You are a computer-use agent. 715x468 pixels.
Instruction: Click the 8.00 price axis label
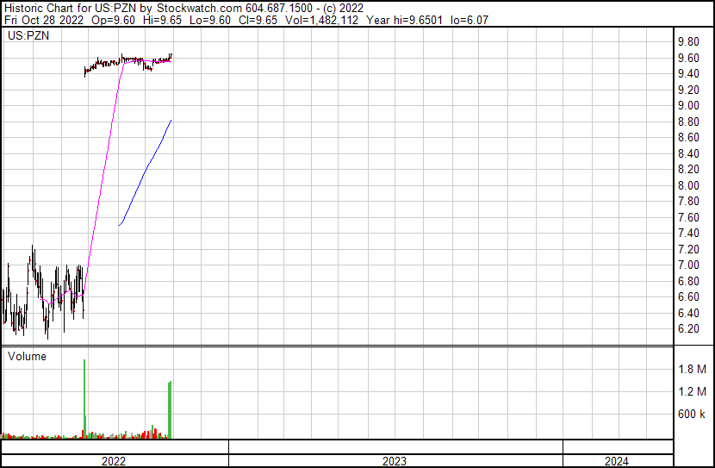[x=688, y=185]
